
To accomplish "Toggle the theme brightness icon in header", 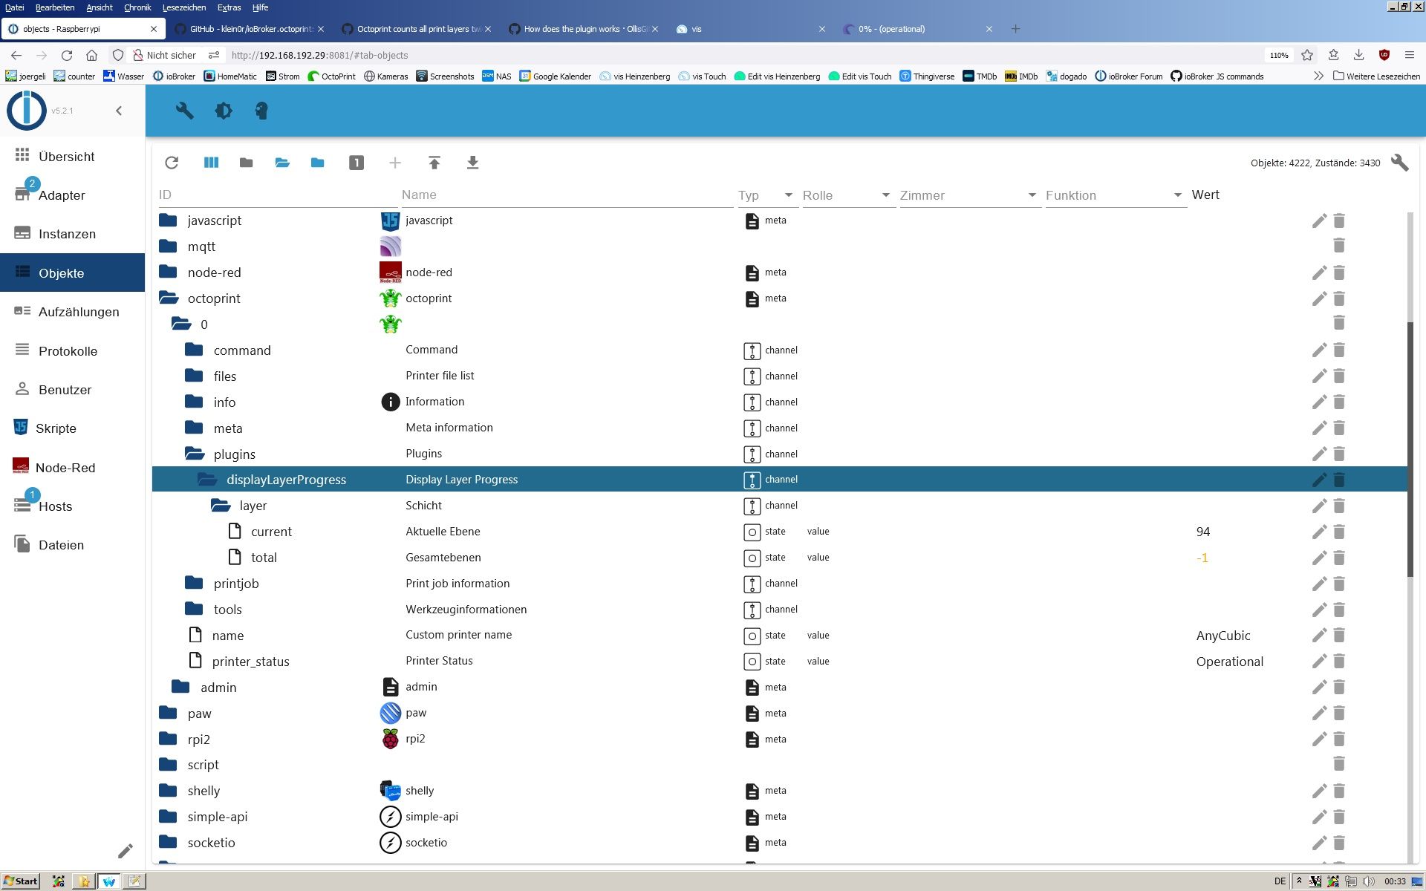I will [x=223, y=111].
